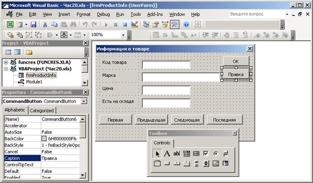The width and height of the screenshot is (313, 183).
Task: Open the CommandButton object dropdown in Properties
Action: [x=84, y=101]
